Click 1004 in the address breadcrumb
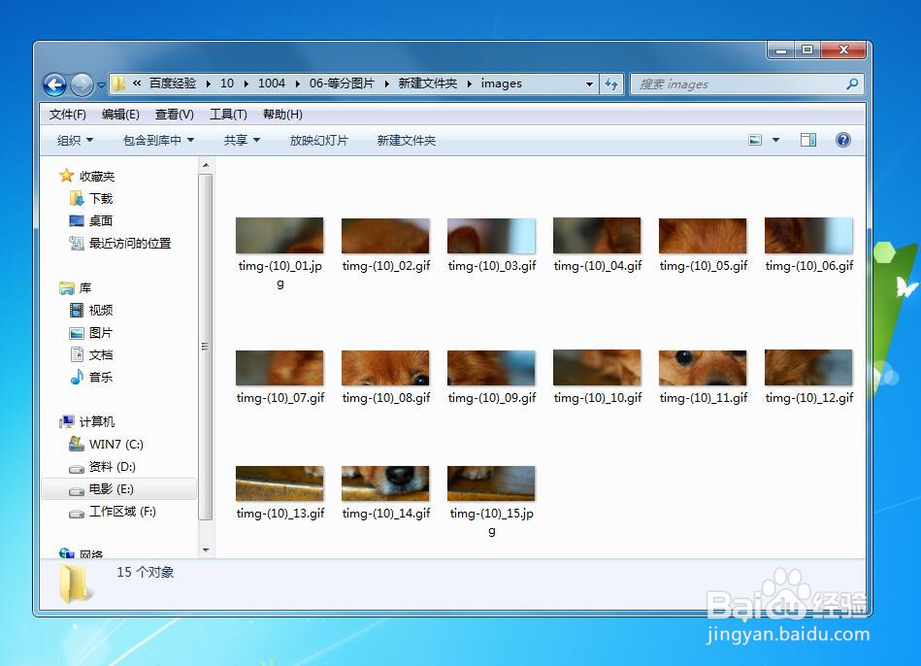The height and width of the screenshot is (666, 921). (x=272, y=83)
